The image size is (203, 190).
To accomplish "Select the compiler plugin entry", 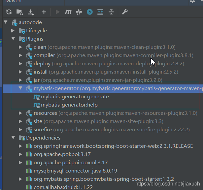I will [x=114, y=55].
